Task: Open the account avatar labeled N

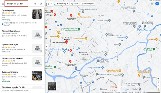Action: pos(157,4)
